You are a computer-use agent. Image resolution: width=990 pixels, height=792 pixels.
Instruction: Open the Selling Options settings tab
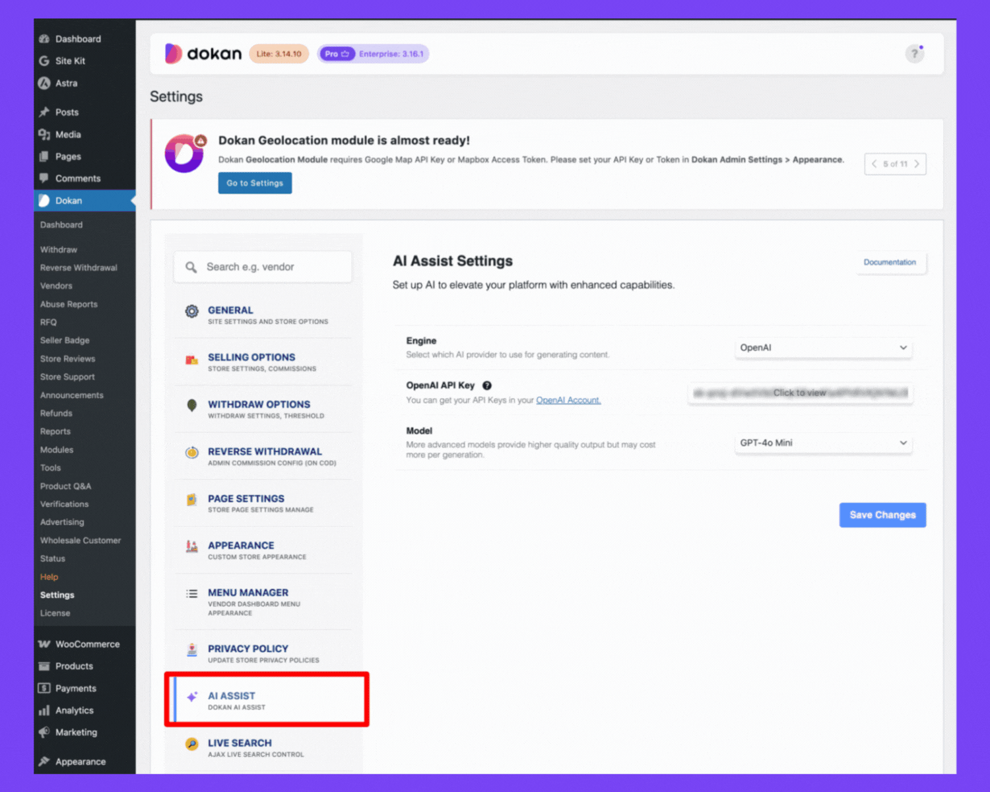point(251,357)
